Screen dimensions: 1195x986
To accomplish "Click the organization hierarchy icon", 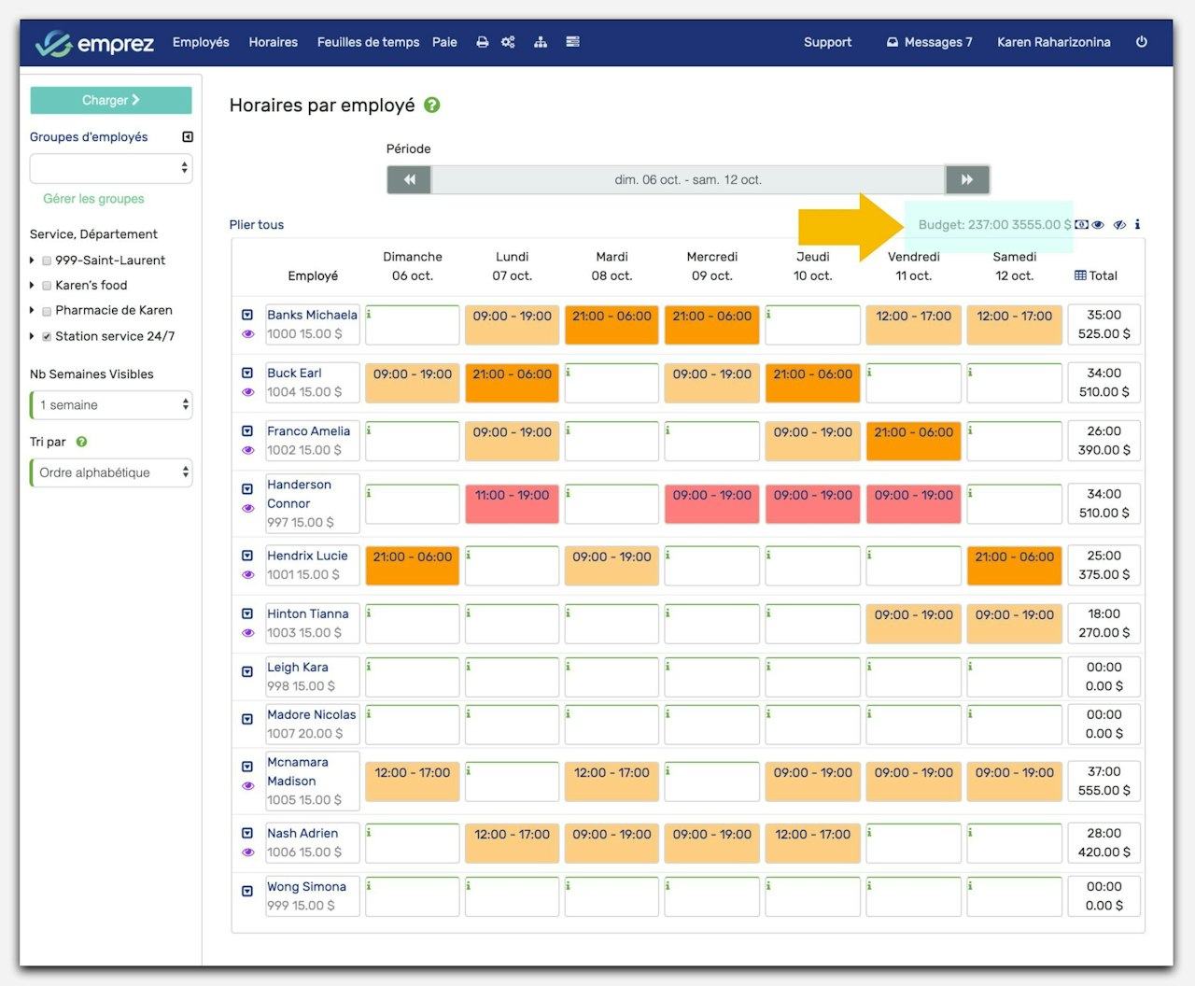I will (541, 42).
